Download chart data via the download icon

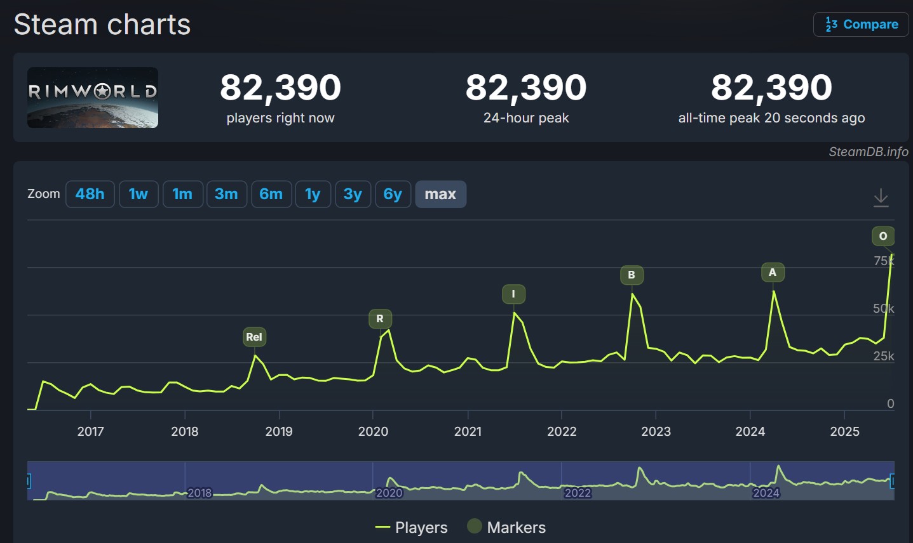pos(881,197)
